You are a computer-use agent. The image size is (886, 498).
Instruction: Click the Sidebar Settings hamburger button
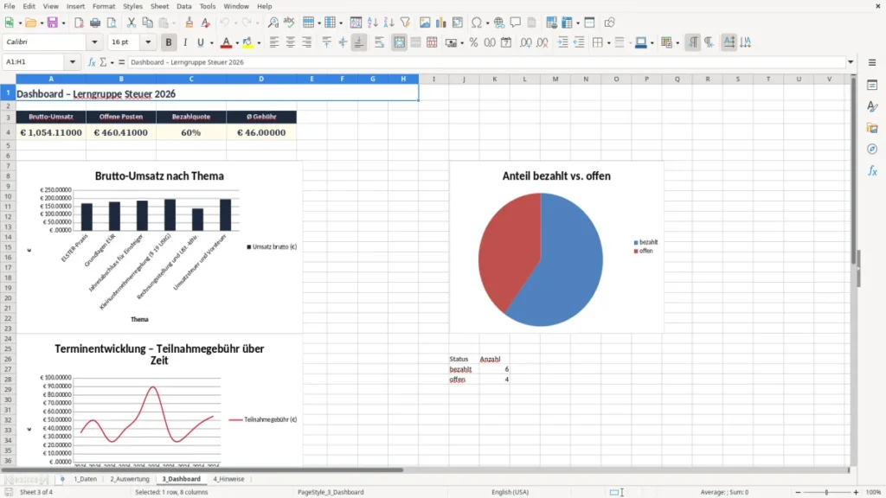pos(872,62)
